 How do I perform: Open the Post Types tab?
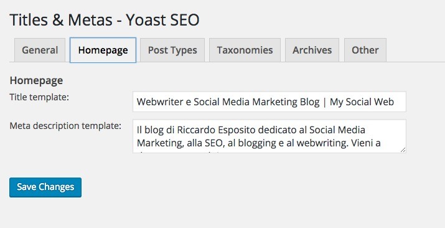click(172, 50)
